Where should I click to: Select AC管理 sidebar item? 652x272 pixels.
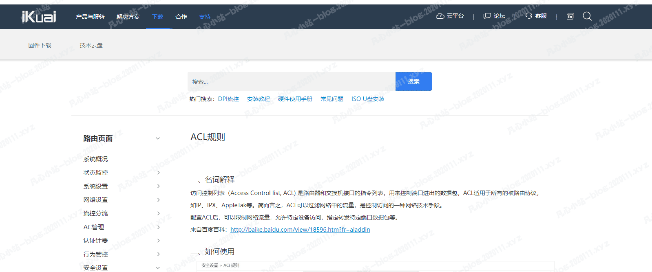pyautogui.click(x=93, y=227)
